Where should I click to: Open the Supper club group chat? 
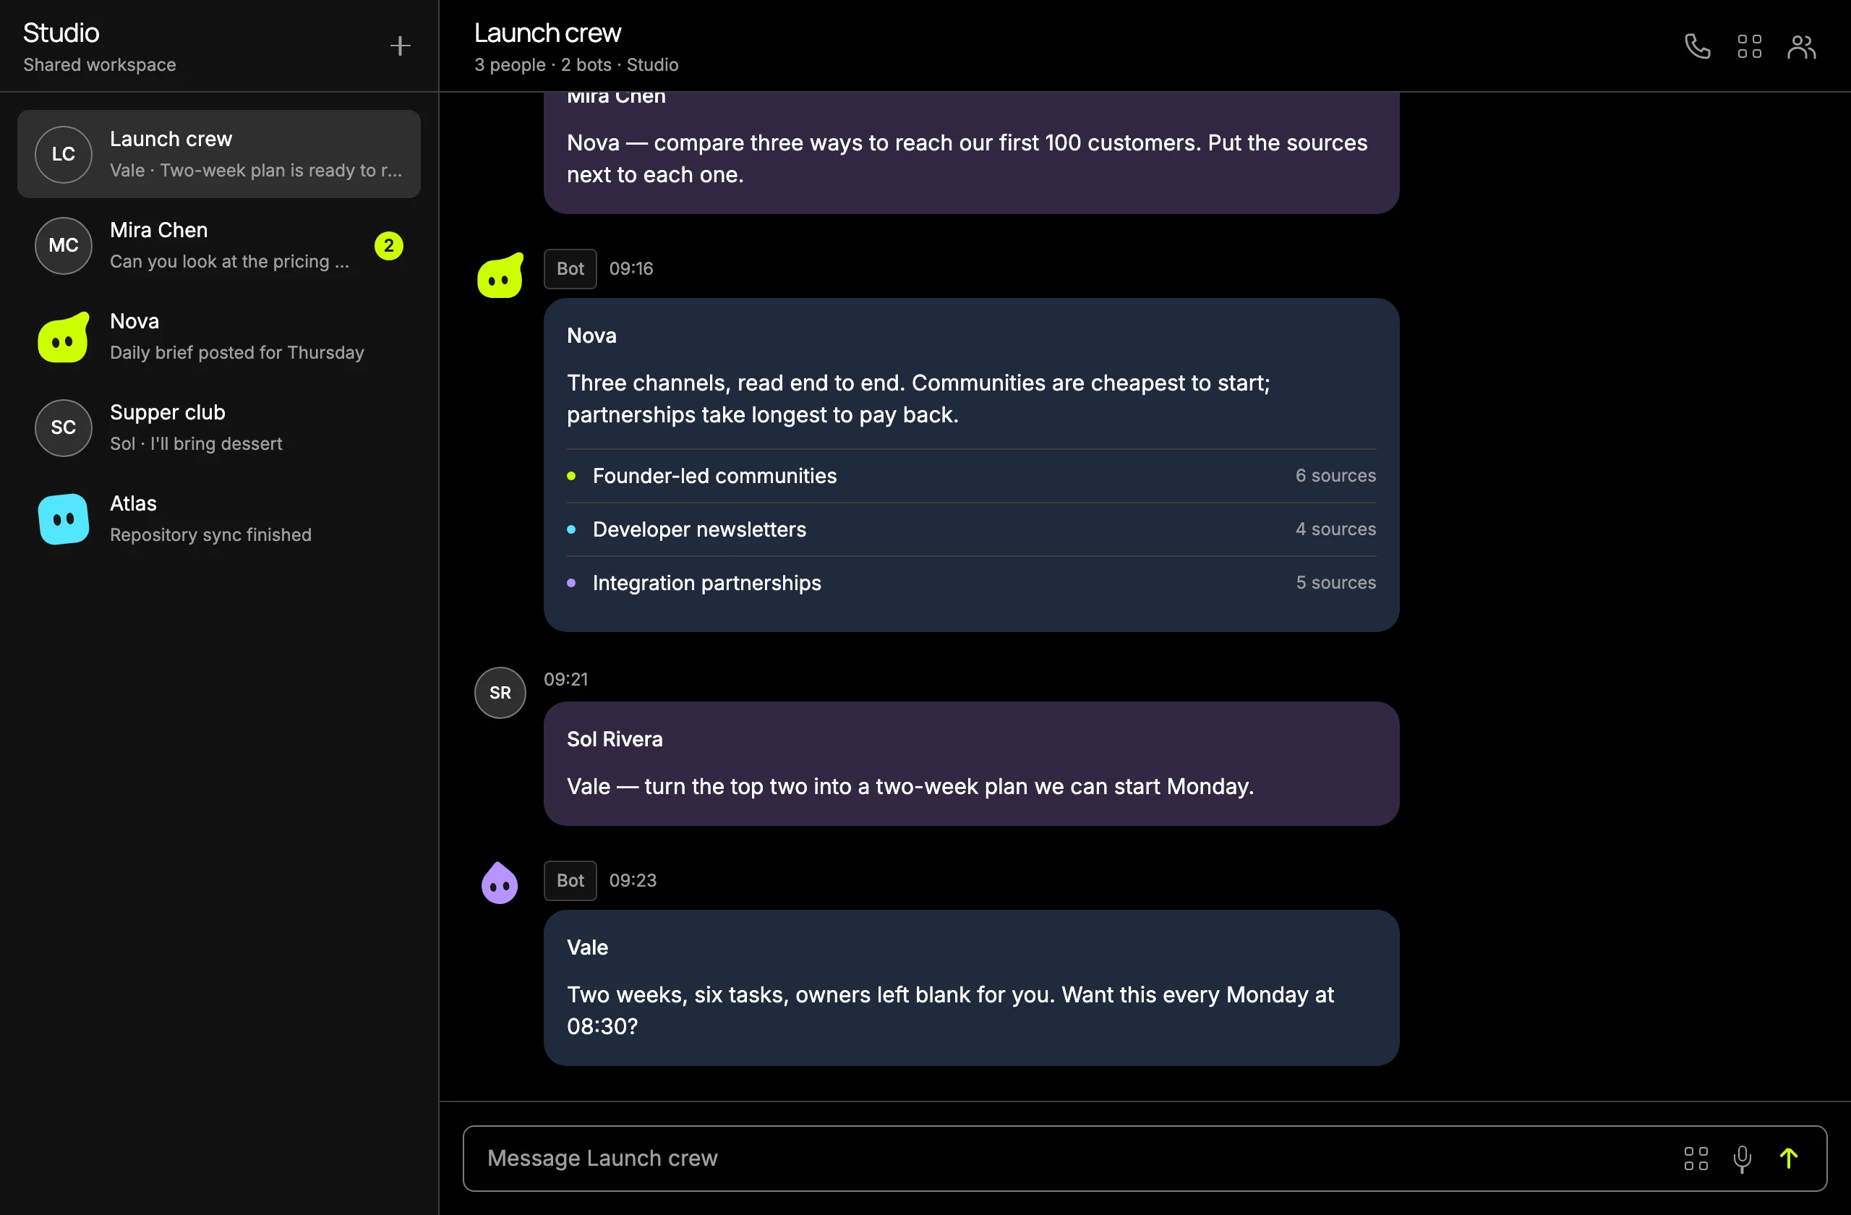218,428
